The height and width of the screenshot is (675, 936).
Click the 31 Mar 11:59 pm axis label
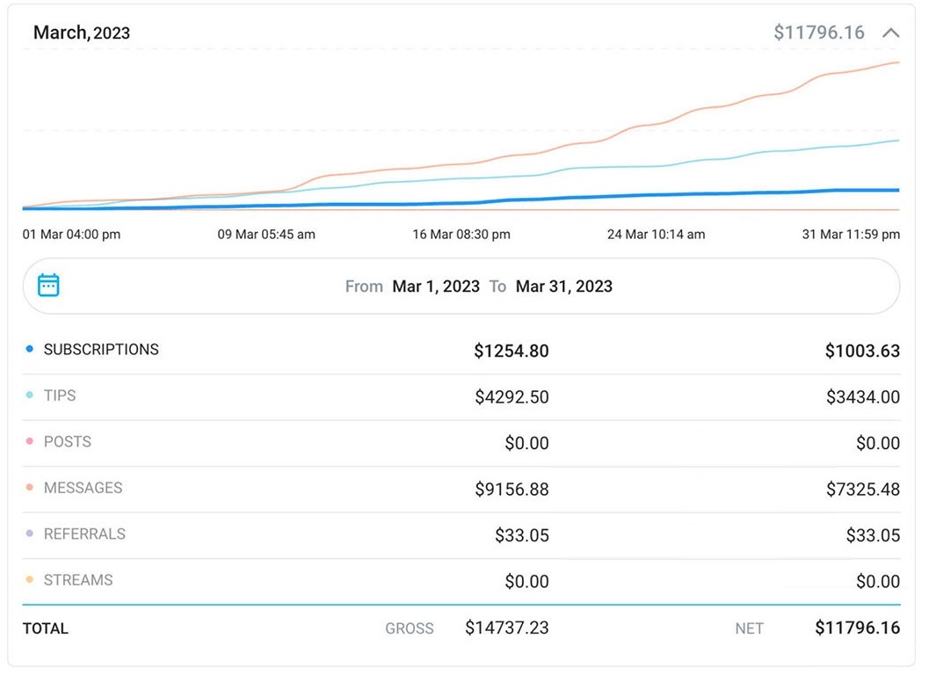[x=852, y=235]
